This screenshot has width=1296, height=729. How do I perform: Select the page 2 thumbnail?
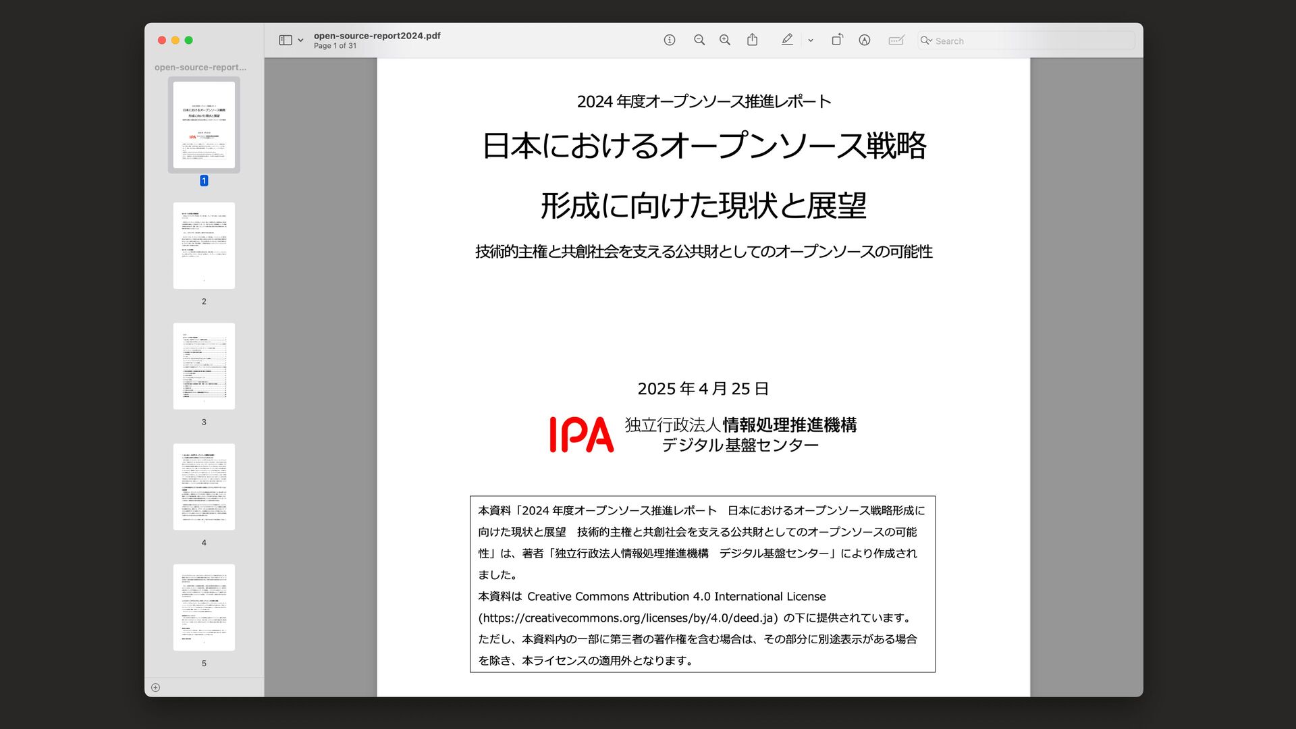pos(204,246)
